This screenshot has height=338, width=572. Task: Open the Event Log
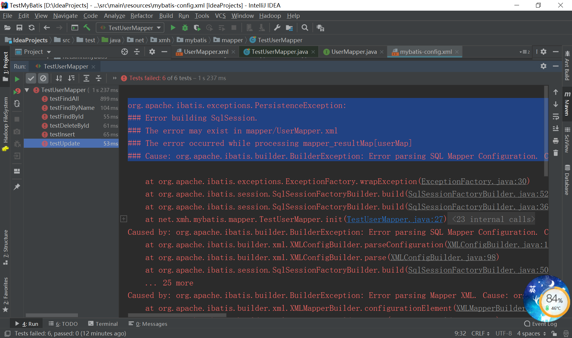point(540,324)
